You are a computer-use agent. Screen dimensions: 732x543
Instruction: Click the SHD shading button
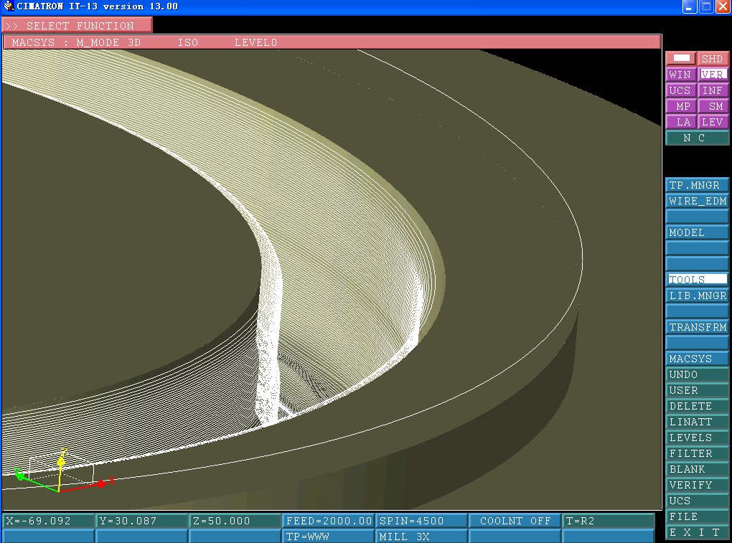point(713,59)
